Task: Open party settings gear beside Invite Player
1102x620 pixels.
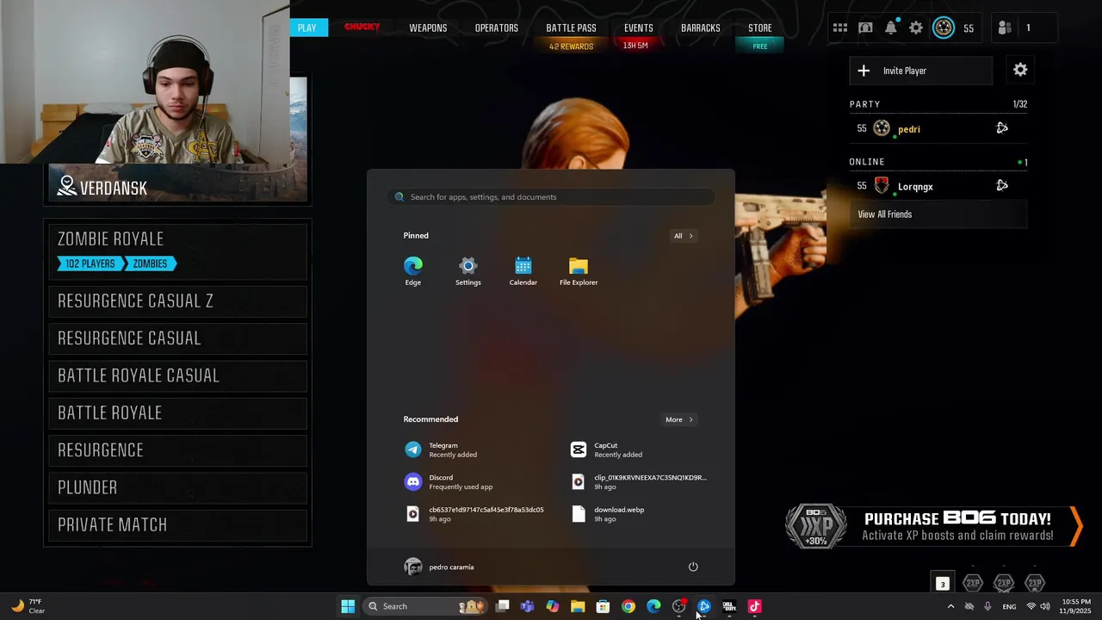Action: pos(1020,70)
